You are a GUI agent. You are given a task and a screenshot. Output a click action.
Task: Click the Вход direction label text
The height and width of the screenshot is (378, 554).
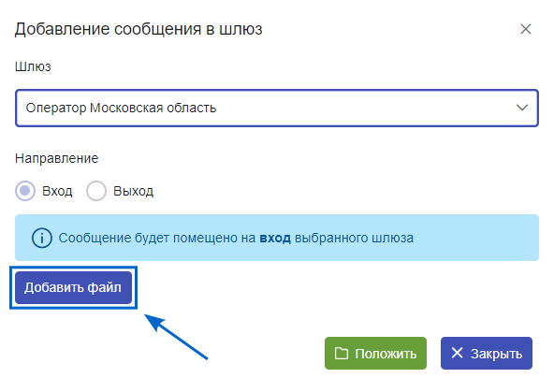pos(57,191)
